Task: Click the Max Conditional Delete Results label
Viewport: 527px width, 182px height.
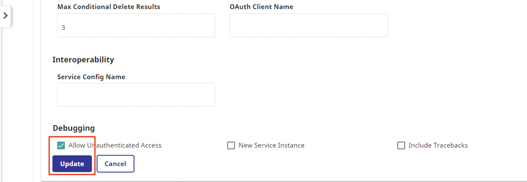Action: pyautogui.click(x=109, y=7)
